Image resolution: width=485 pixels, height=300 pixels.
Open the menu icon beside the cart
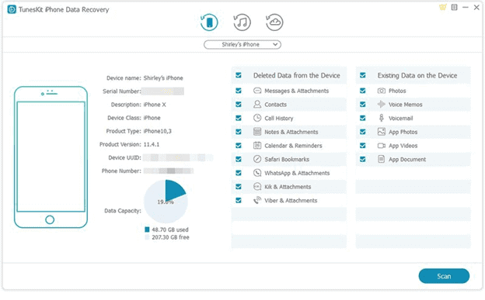click(455, 8)
